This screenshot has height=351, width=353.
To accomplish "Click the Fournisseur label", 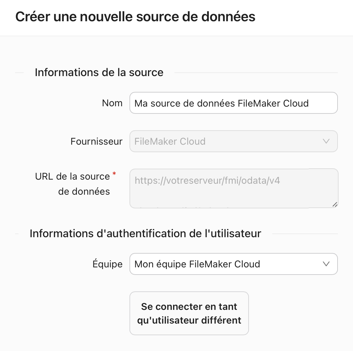I will point(96,141).
